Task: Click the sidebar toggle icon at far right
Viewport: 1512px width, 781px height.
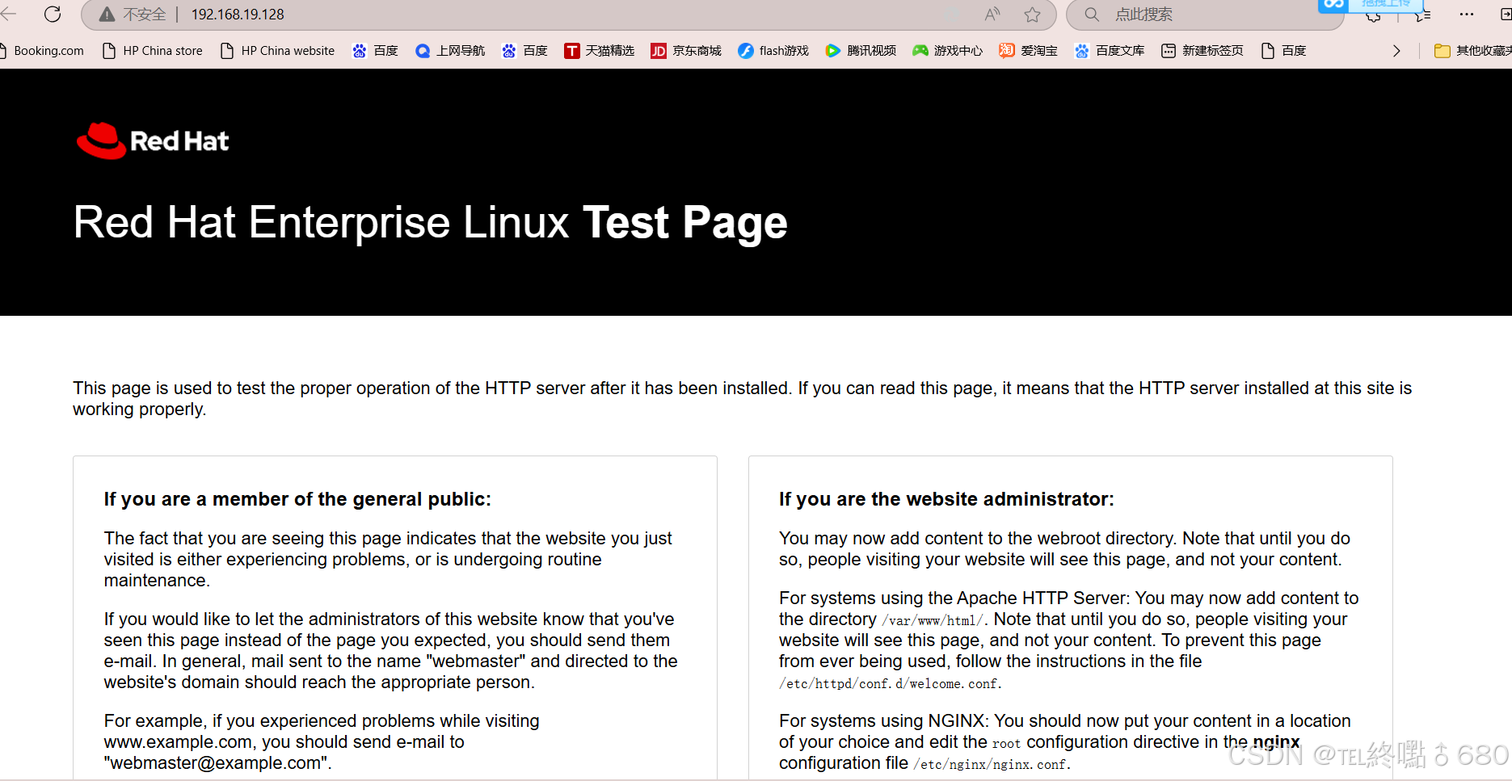Action: pyautogui.click(x=1506, y=15)
